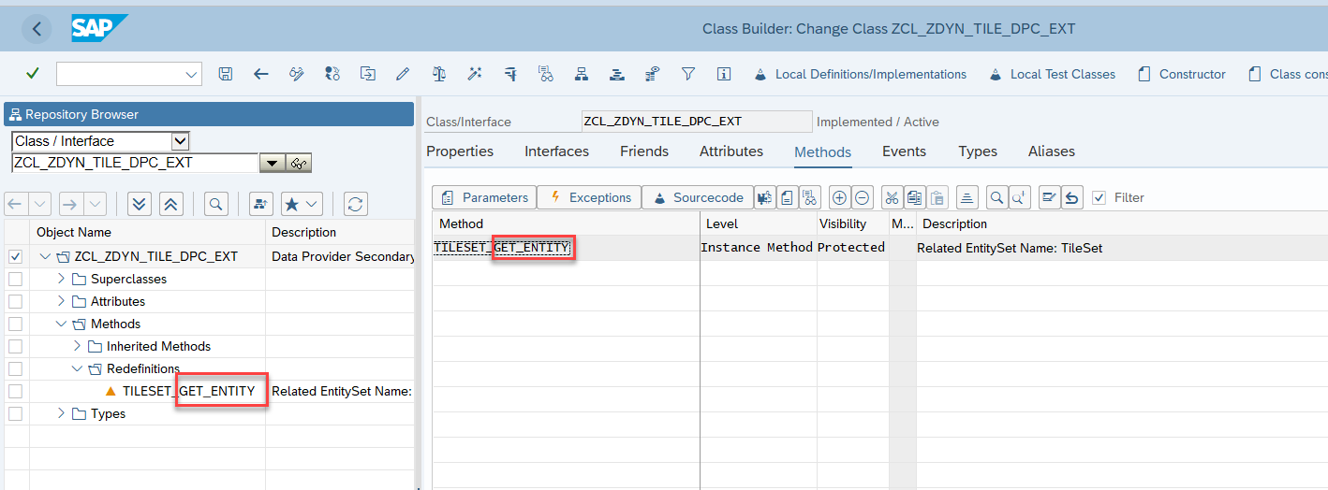The image size is (1328, 490).
Task: Run the Check syntax scales icon
Action: 438,74
